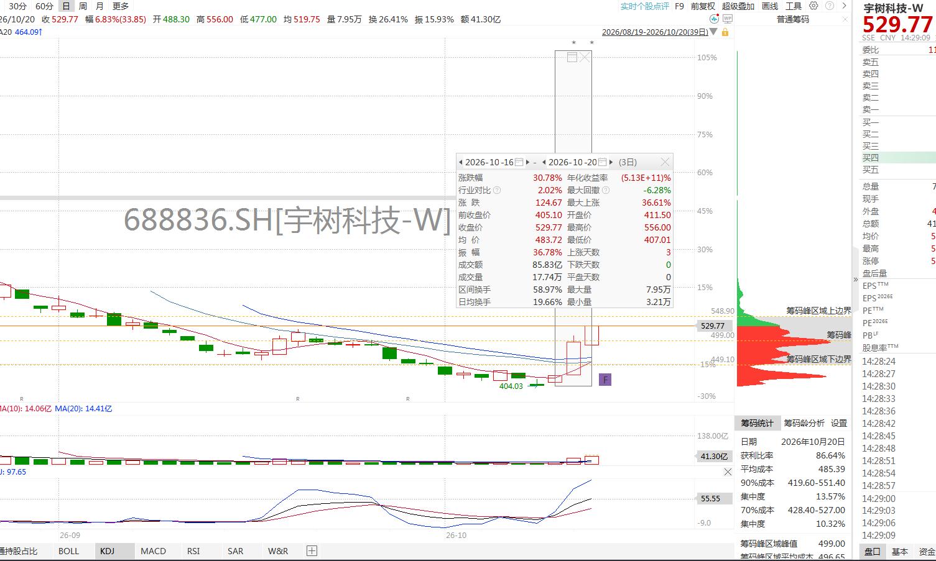Open calendar picker for start date 2026-10-16
The image size is (936, 561).
coord(519,162)
